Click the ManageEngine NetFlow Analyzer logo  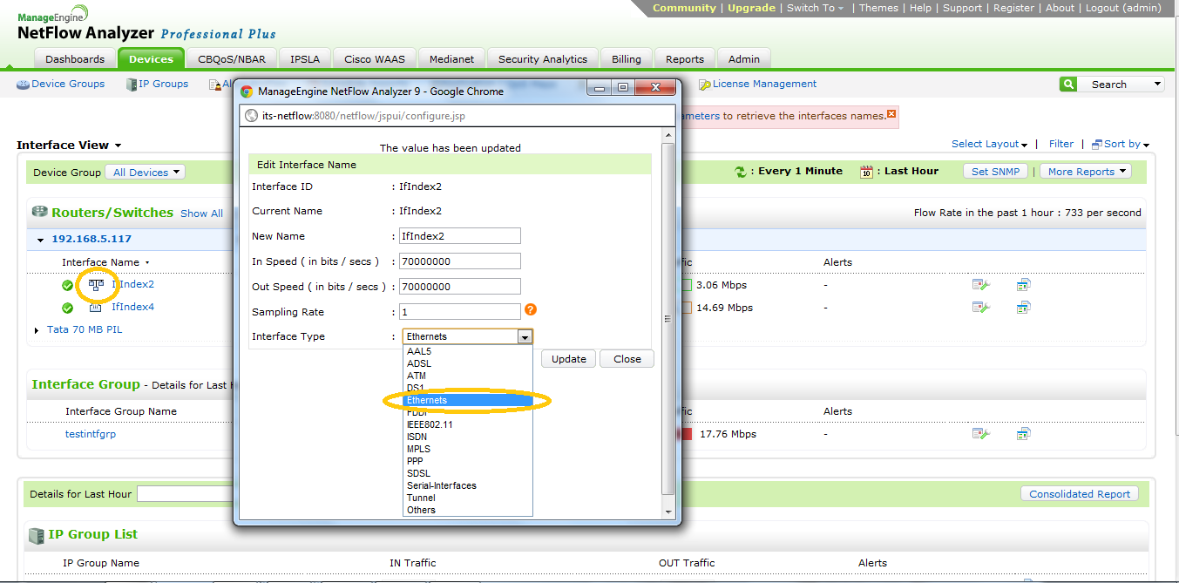146,25
